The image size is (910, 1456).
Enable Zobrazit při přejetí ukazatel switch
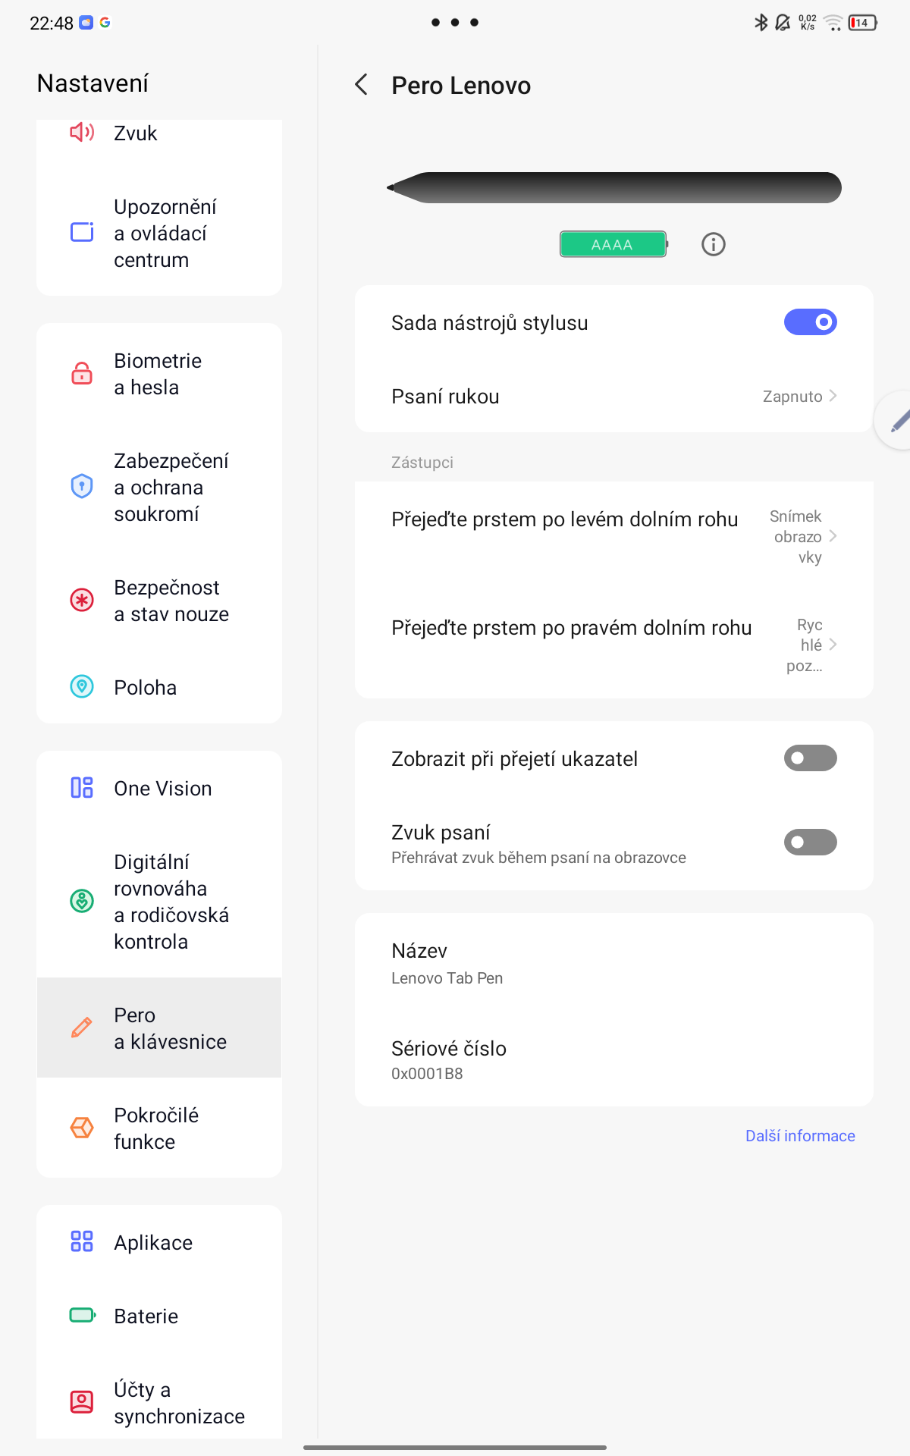[x=810, y=758]
